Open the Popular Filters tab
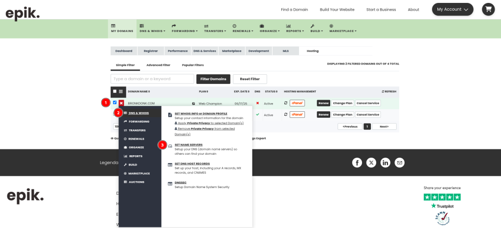The height and width of the screenshot is (228, 501). tap(193, 65)
